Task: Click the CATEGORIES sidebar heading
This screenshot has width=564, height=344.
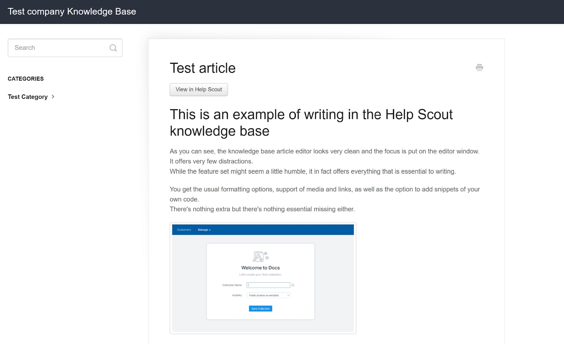Action: click(26, 79)
